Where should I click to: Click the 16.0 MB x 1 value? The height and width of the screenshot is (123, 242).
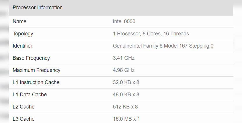(x=126, y=119)
